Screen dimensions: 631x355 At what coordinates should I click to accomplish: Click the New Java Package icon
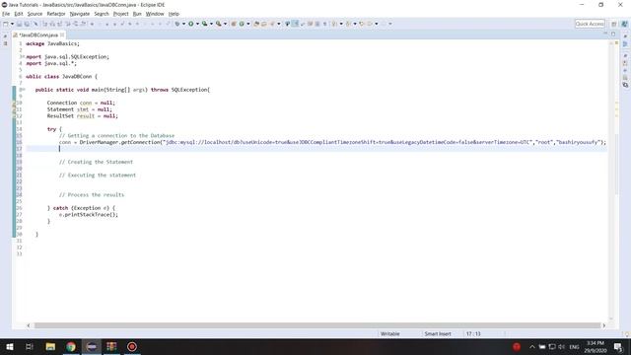point(234,24)
